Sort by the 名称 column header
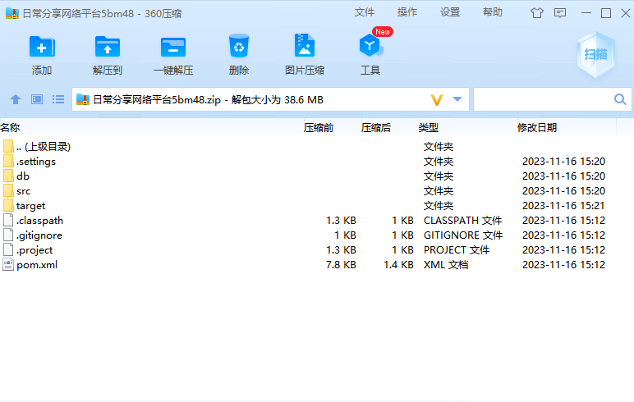Screen dimensions: 634x402 pos(10,128)
